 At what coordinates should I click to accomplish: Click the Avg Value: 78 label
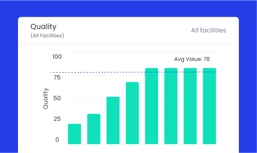192,59
